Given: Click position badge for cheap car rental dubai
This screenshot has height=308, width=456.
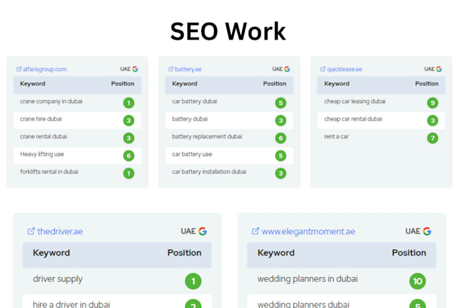Looking at the screenshot, I should tap(433, 121).
